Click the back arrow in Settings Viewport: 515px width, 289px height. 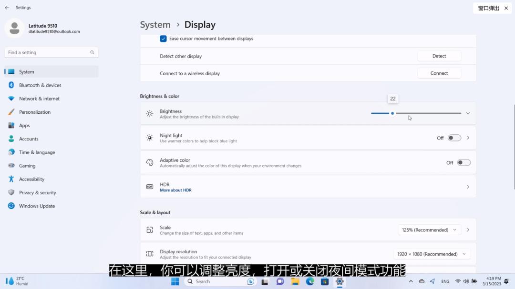point(7,8)
